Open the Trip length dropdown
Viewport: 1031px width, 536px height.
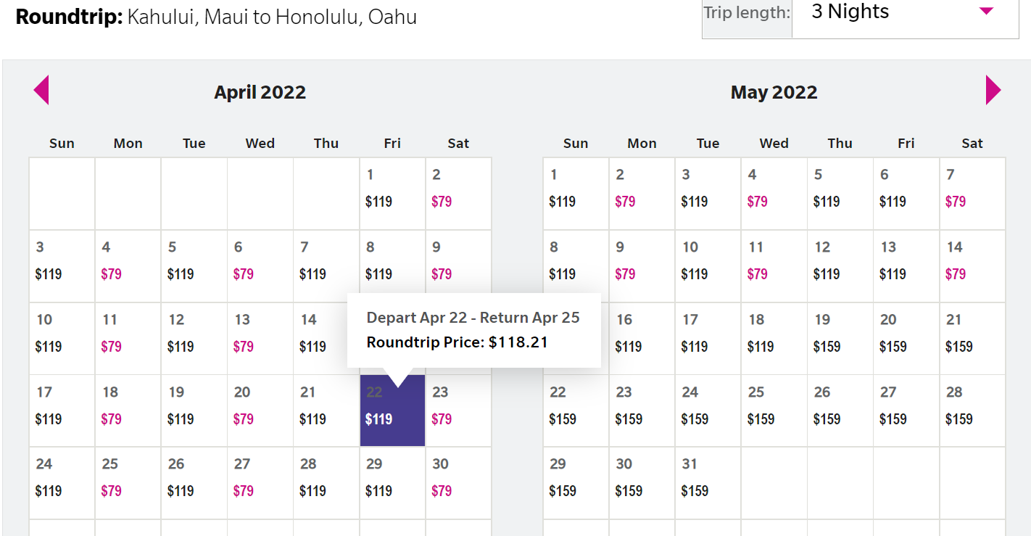click(x=904, y=13)
